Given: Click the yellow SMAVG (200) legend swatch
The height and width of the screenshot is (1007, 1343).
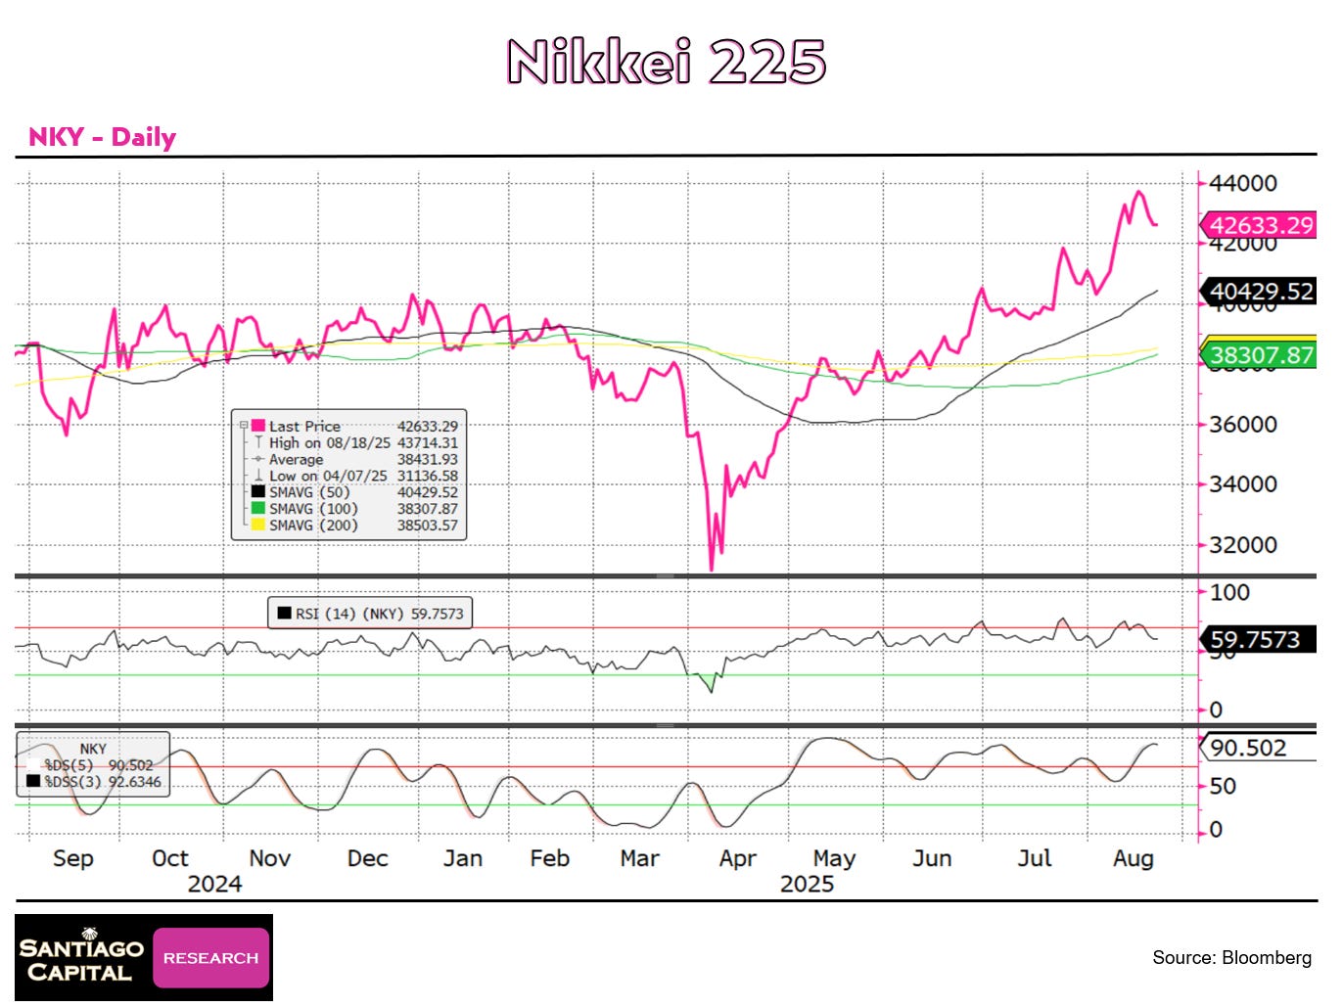Looking at the screenshot, I should pyautogui.click(x=258, y=526).
